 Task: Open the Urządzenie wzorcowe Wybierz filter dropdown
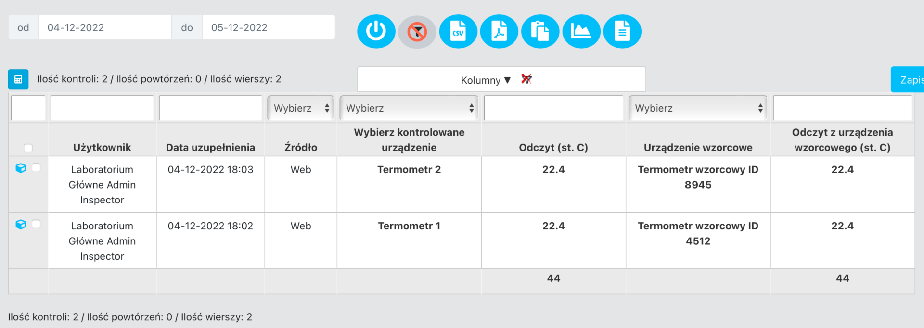click(x=698, y=108)
